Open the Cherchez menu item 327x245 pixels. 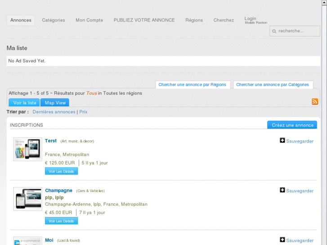pyautogui.click(x=224, y=20)
